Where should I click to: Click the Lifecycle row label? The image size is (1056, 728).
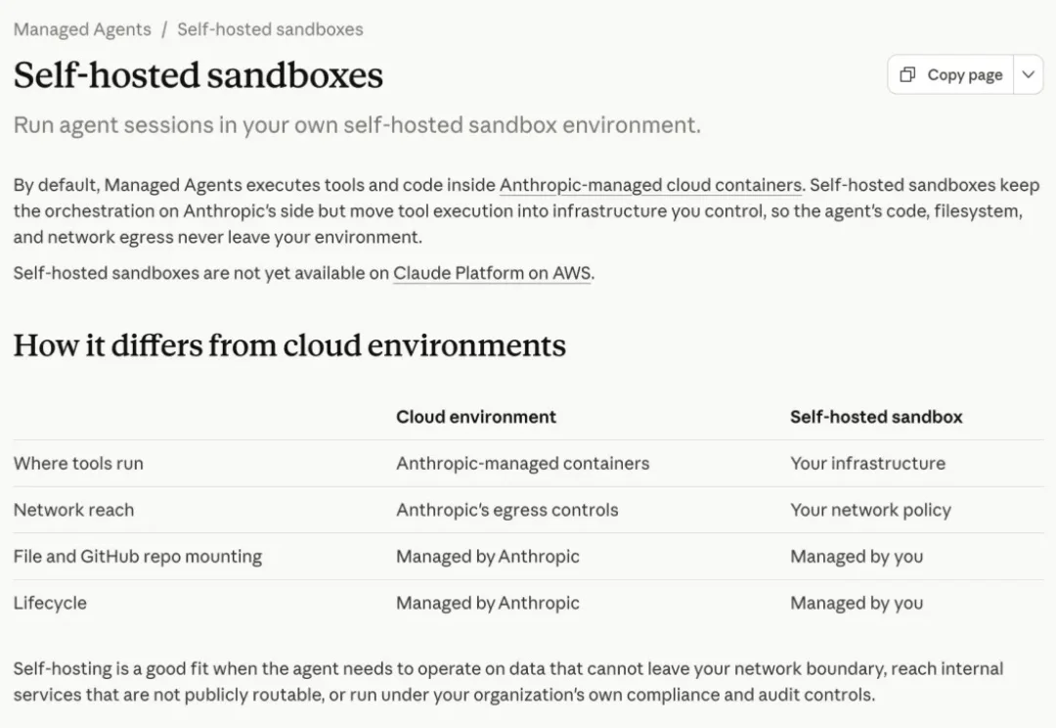coord(50,603)
